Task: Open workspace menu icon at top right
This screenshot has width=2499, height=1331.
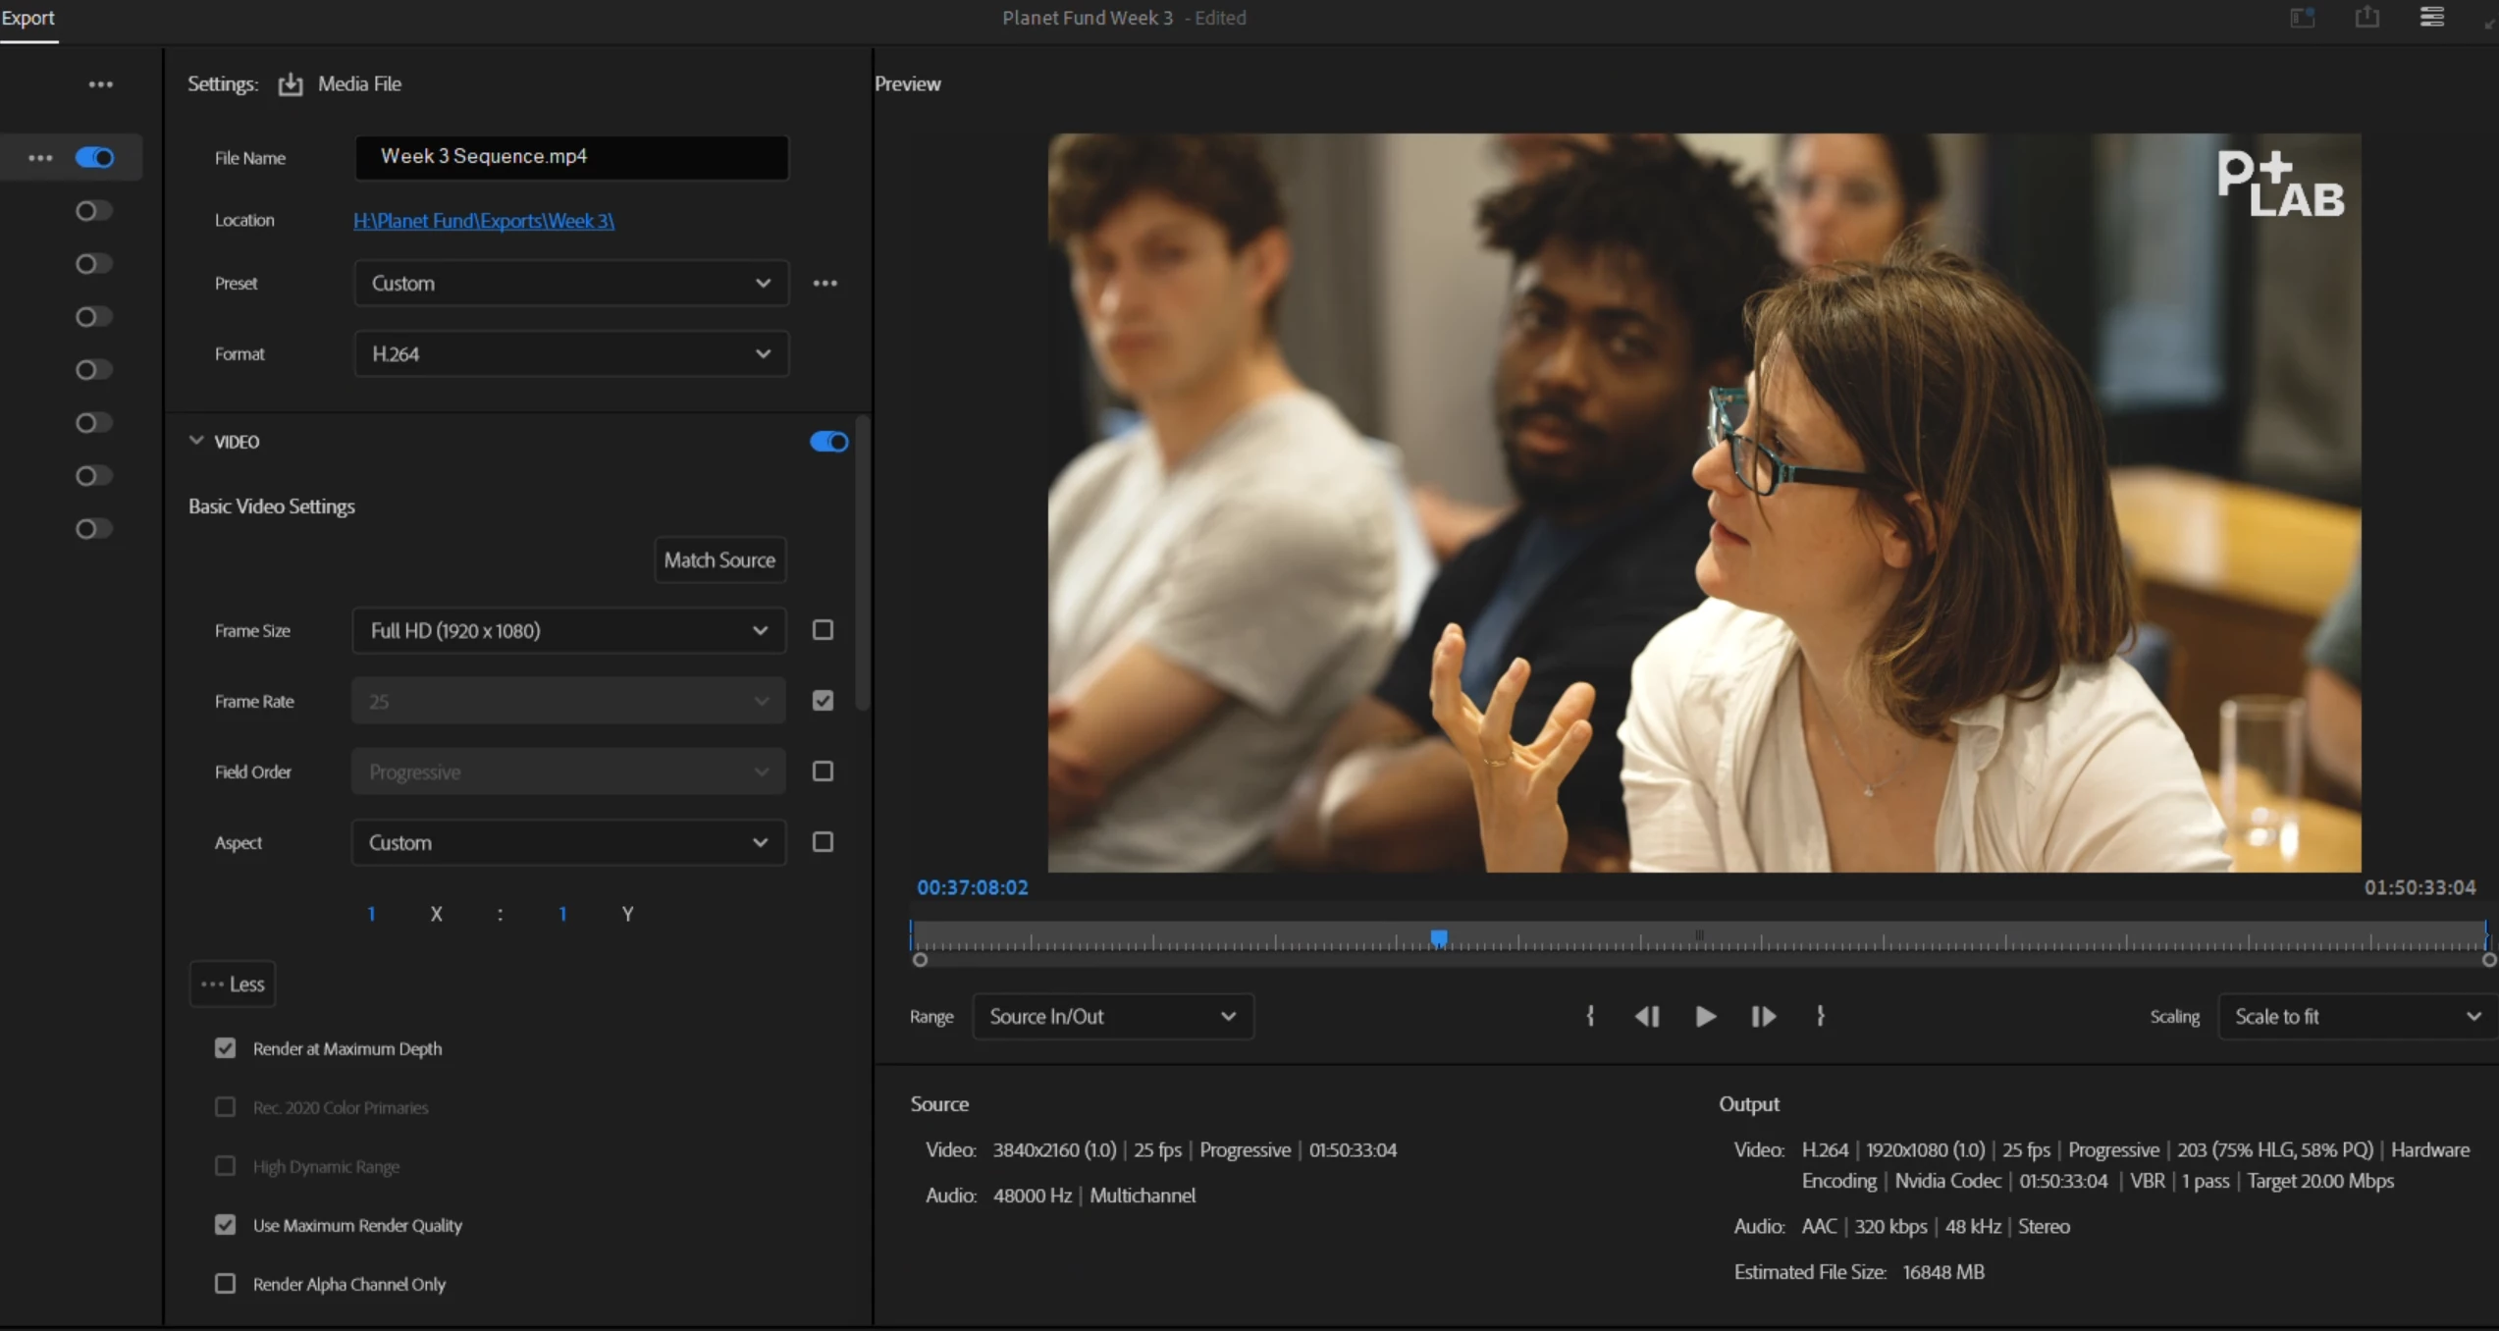Action: tap(2431, 17)
